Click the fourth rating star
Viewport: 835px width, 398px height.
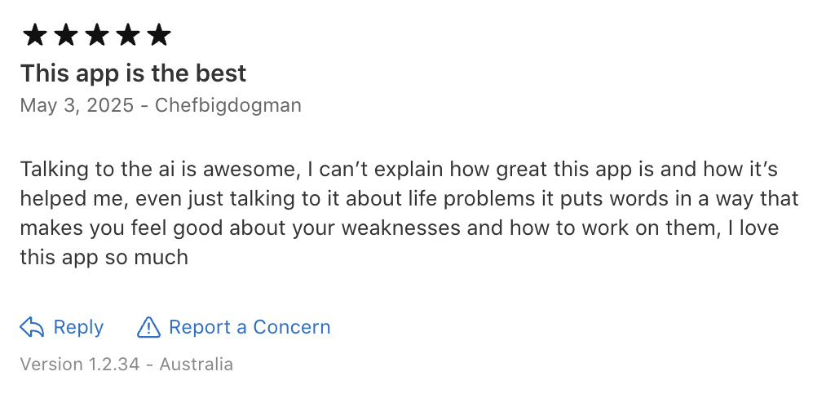(128, 34)
